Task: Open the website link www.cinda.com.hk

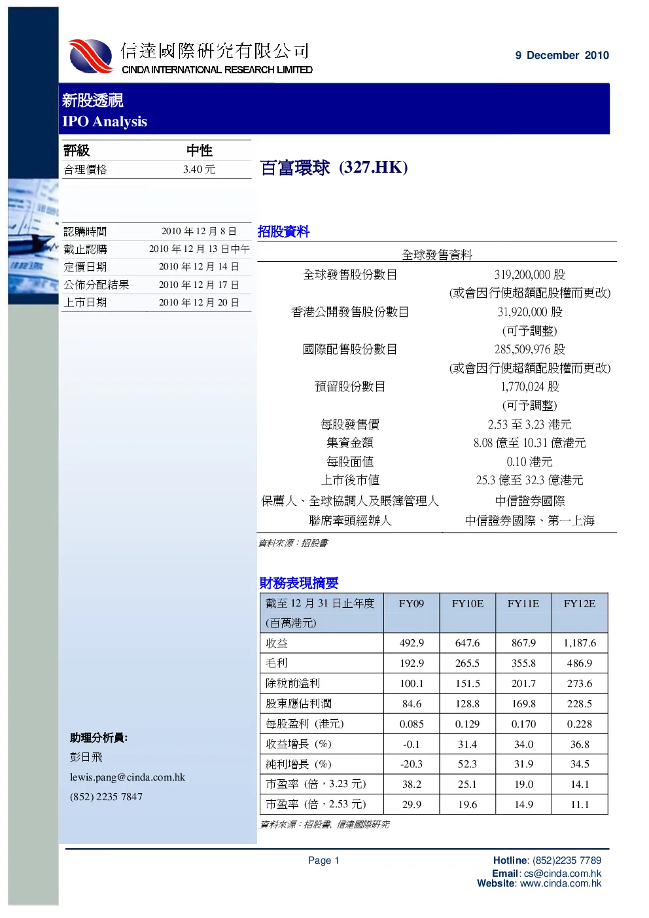Action: coord(561,883)
